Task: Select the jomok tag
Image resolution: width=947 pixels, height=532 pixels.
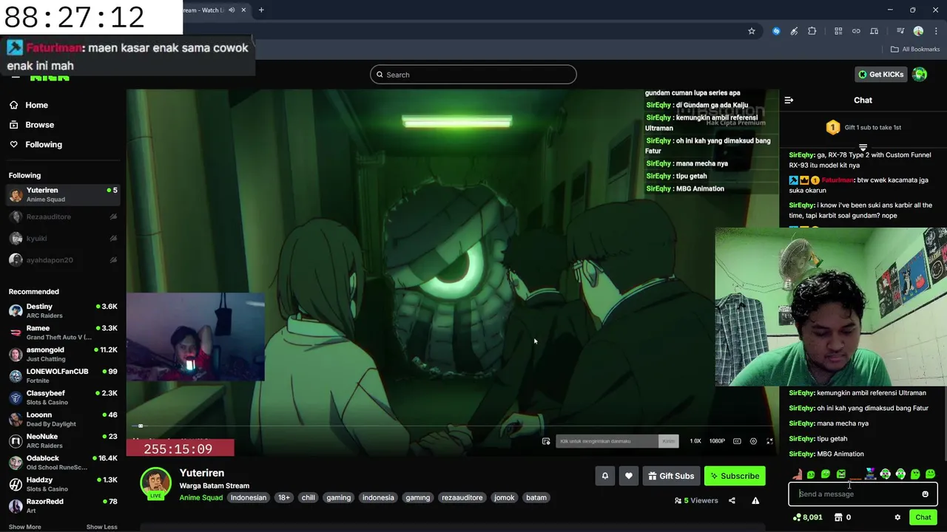Action: [x=504, y=498]
